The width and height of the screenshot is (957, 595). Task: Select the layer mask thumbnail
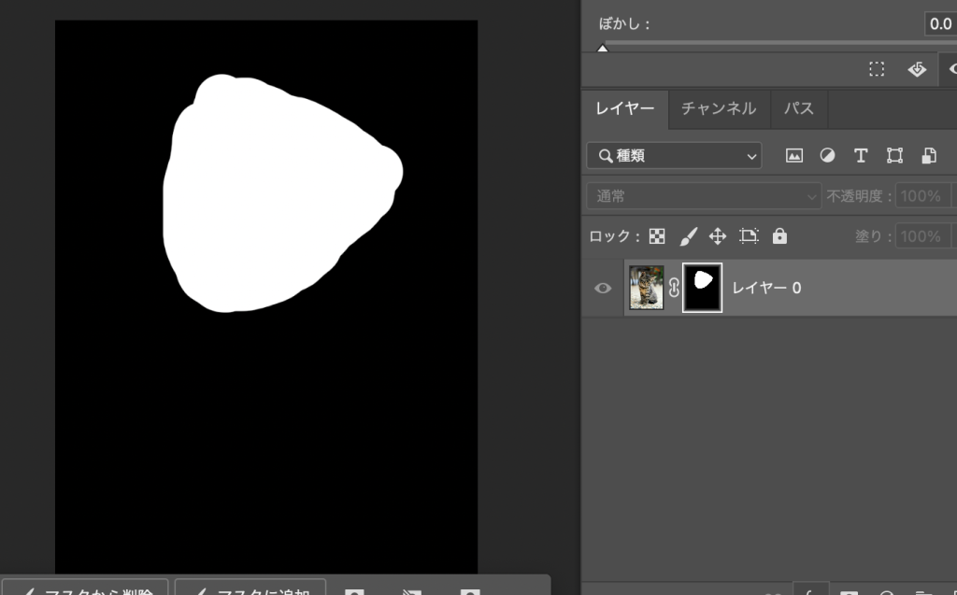[703, 288]
